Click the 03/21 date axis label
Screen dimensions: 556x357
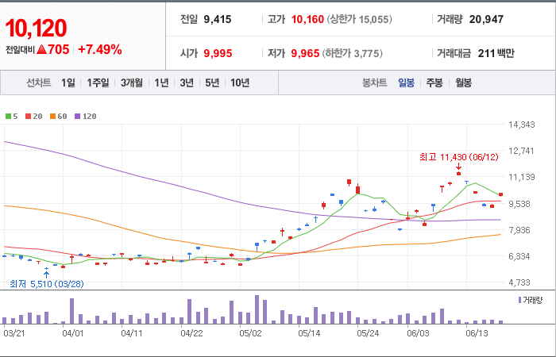[x=14, y=333]
